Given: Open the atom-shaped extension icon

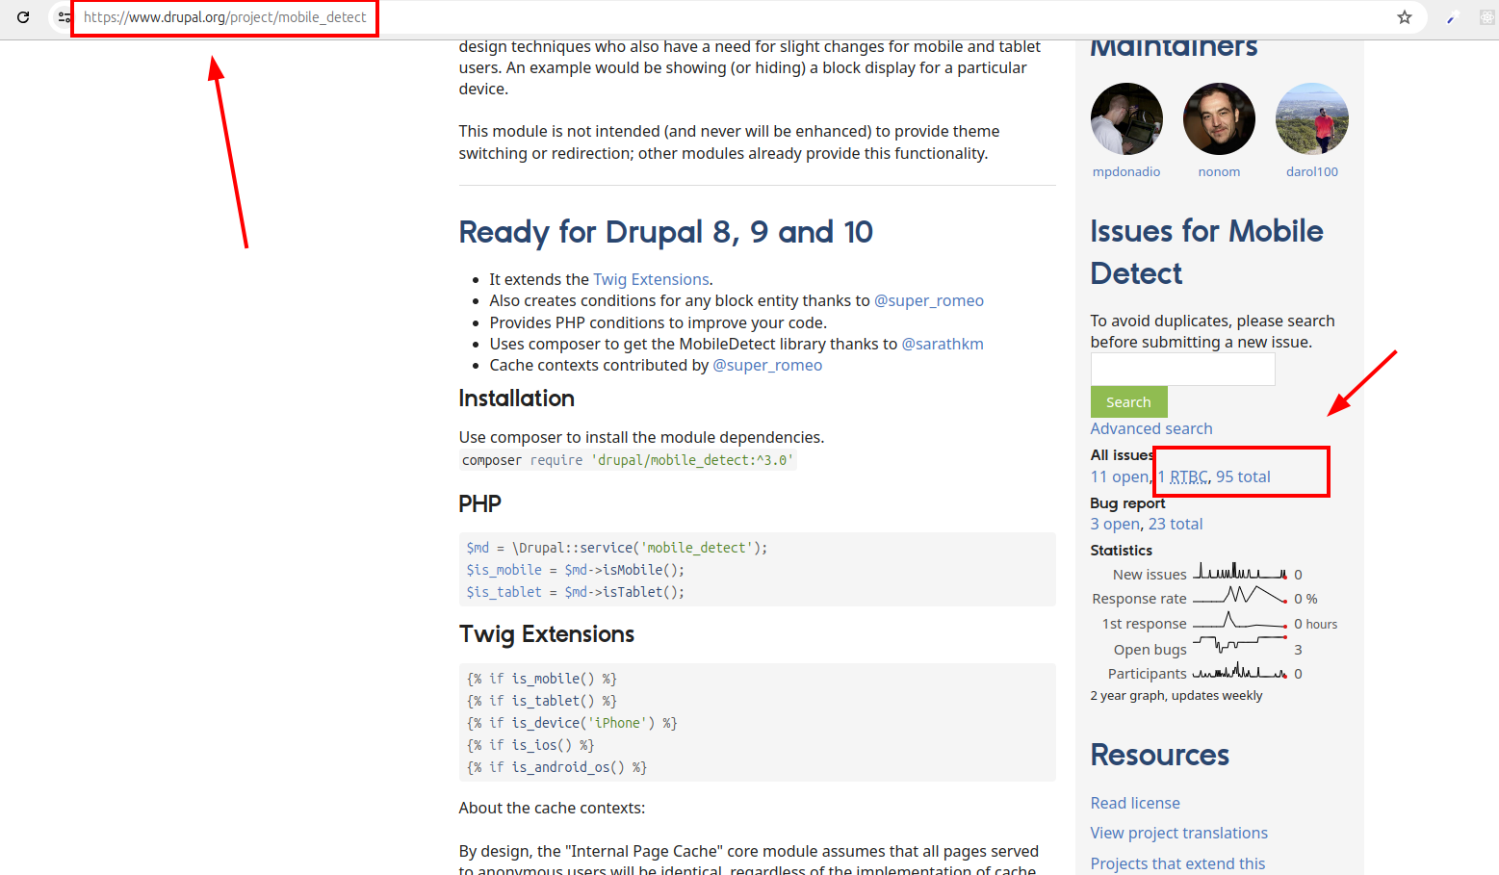Looking at the screenshot, I should pyautogui.click(x=1487, y=17).
